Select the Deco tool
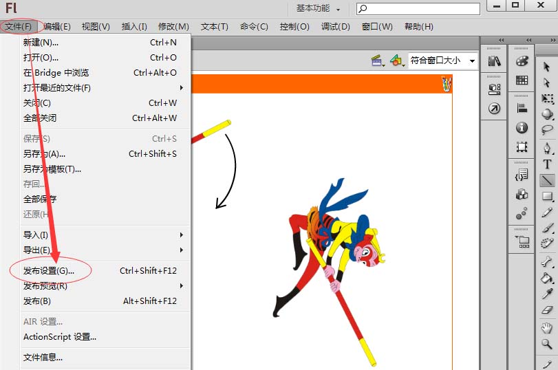 pos(547,243)
